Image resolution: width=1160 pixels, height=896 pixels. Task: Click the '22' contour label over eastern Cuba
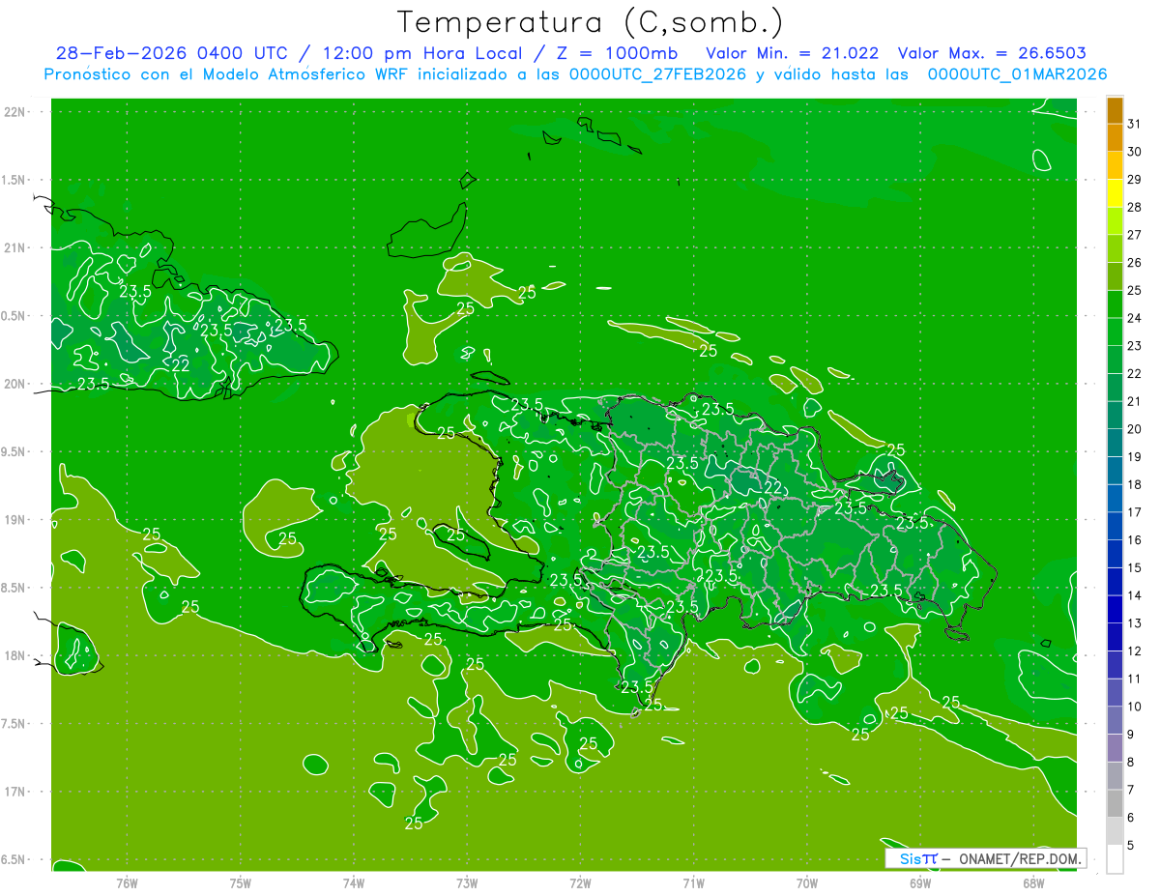point(181,365)
